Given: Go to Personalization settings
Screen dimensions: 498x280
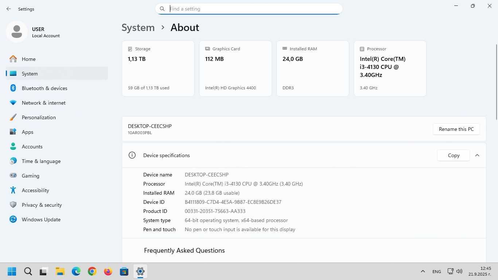Looking at the screenshot, I should (x=57, y=117).
